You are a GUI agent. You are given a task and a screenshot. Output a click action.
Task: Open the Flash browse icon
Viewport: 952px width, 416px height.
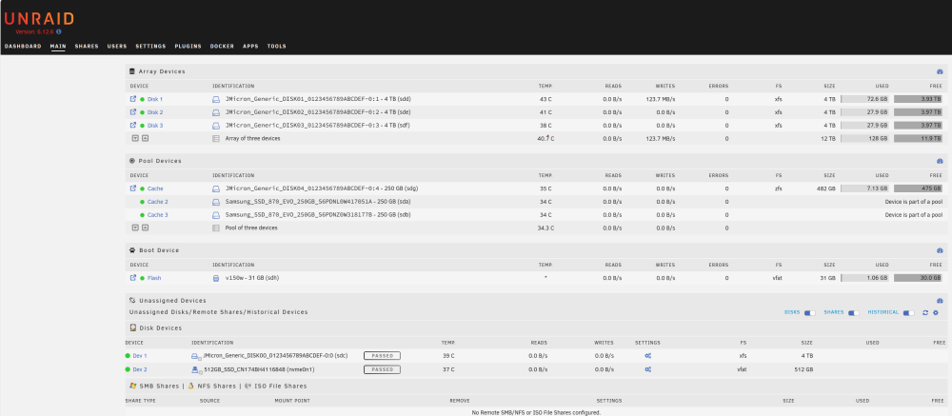133,278
